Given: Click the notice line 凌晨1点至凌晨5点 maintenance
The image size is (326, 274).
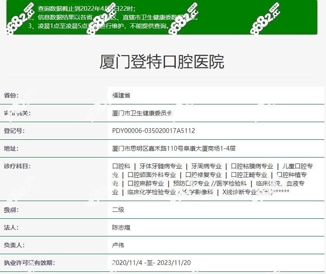Looking at the screenshot, I should point(99,26).
